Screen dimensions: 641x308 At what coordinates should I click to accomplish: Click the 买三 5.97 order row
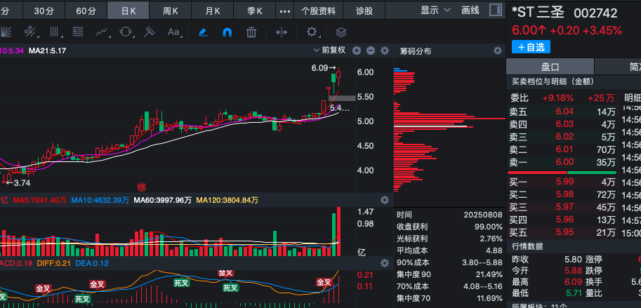click(x=562, y=207)
